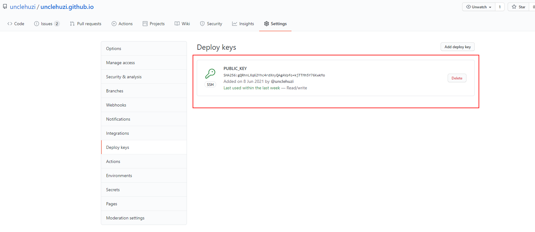The image size is (535, 232).
Task: Select Deploy keys in sidebar
Action: [144, 147]
